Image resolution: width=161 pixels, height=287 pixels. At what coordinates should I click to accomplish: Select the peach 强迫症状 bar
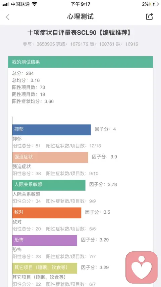click(x=50, y=157)
